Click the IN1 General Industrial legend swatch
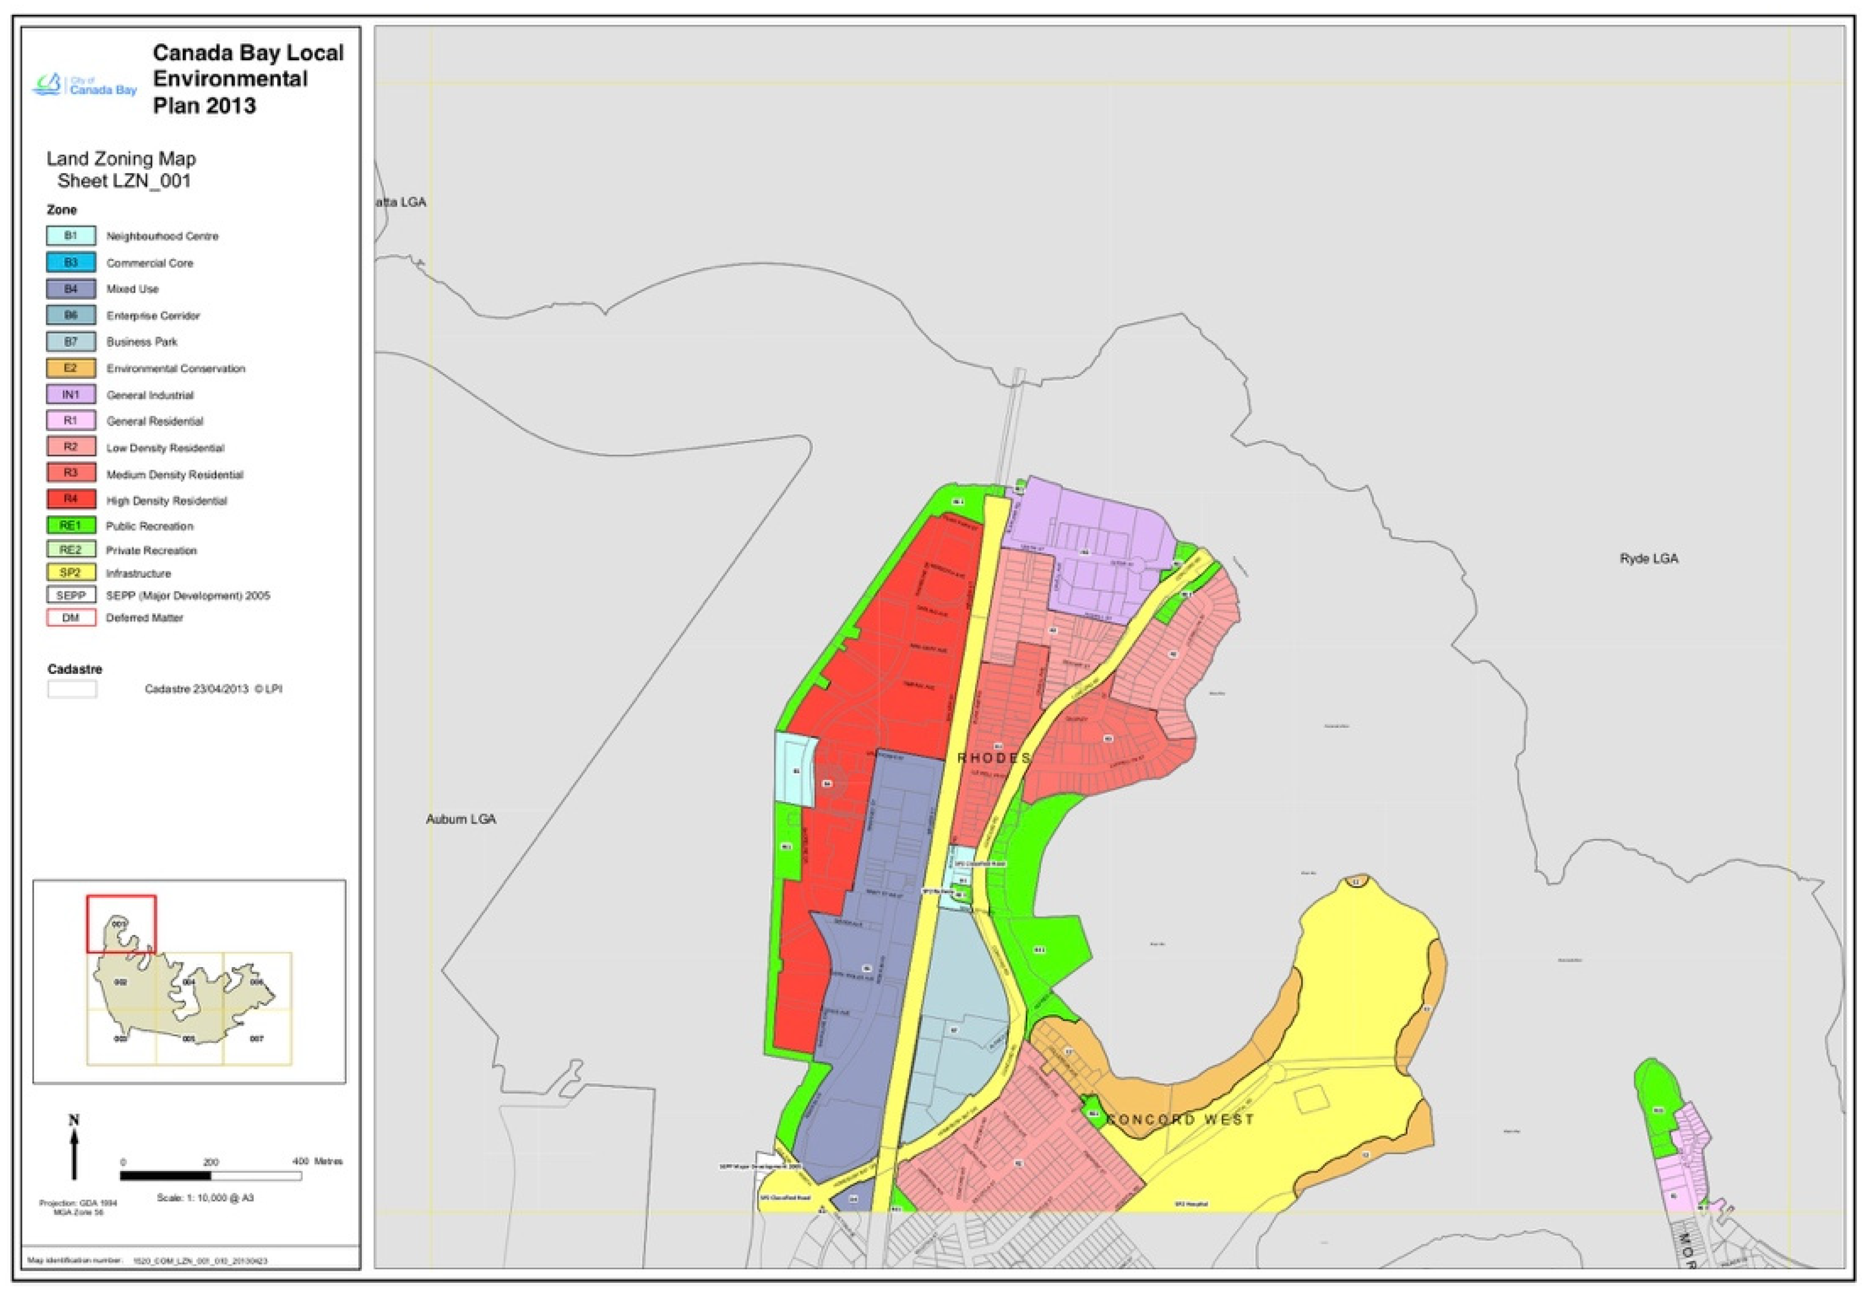Screen dimensions: 1870x1299 [71, 395]
